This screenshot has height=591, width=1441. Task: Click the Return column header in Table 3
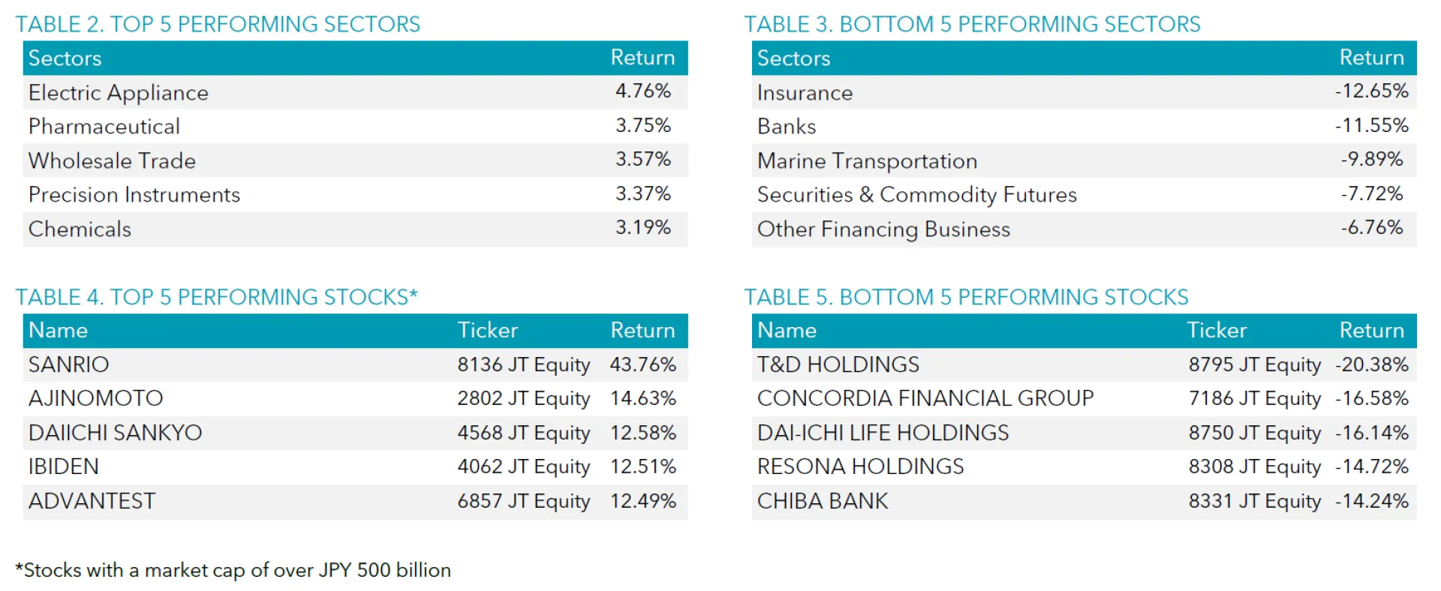(x=1371, y=58)
